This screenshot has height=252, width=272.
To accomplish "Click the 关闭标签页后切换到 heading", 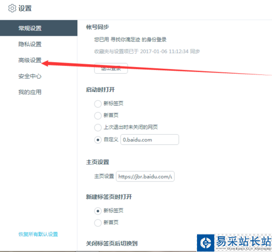I will [112, 244].
